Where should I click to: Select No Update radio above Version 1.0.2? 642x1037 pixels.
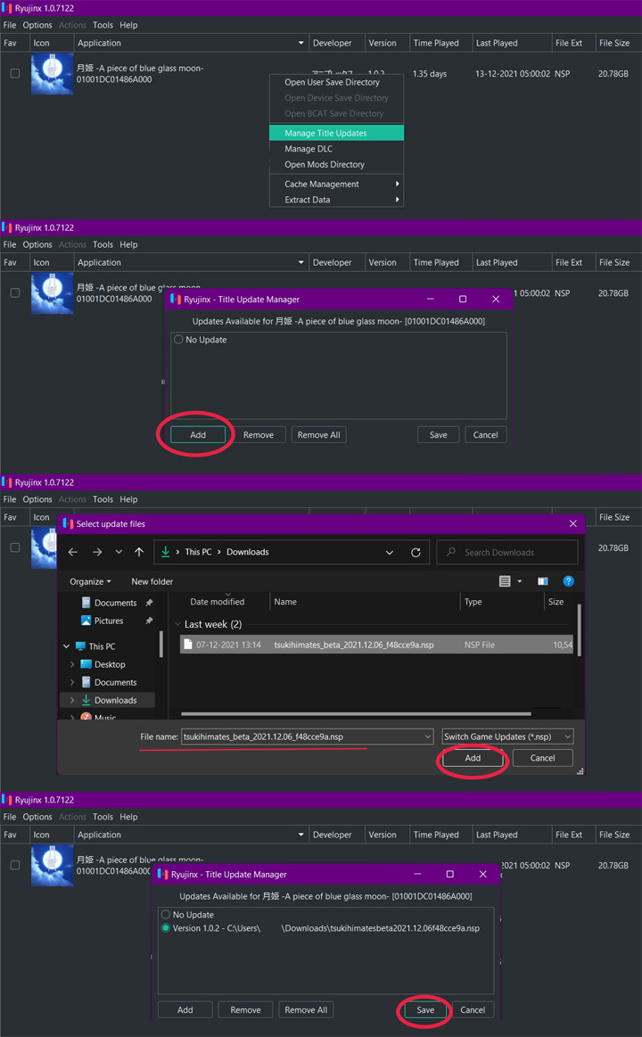[x=166, y=915]
